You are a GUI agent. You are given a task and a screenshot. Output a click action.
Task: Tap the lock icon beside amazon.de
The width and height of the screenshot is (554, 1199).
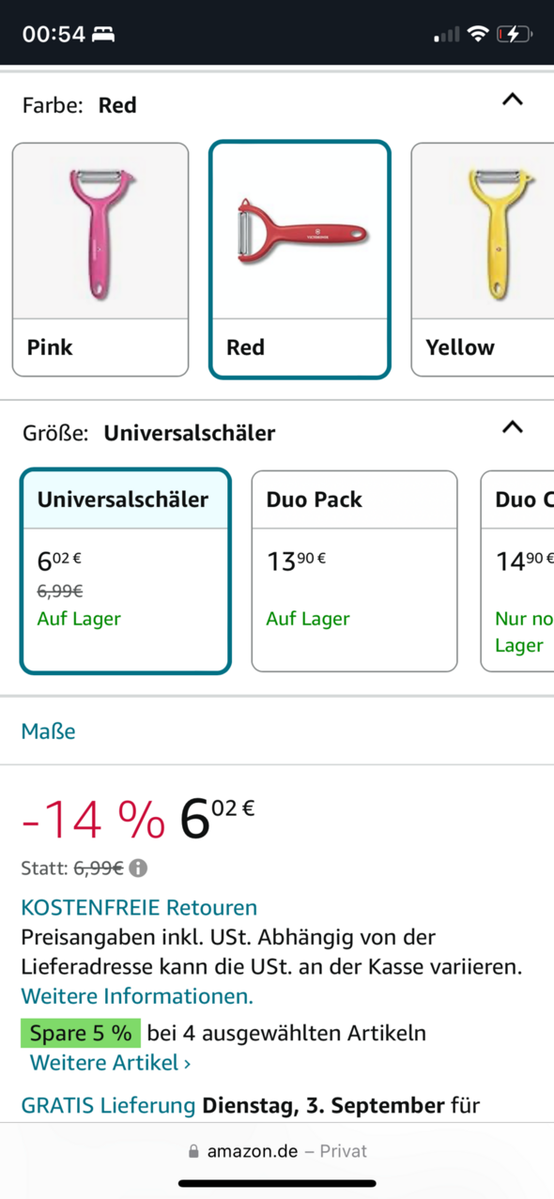[194, 1151]
